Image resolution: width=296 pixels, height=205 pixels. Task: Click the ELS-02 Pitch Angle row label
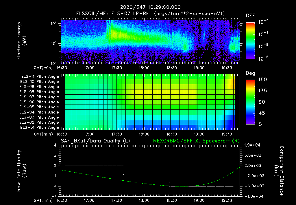39,122
